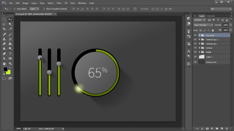
Task: Select the Lasso tool
Action: point(4,24)
